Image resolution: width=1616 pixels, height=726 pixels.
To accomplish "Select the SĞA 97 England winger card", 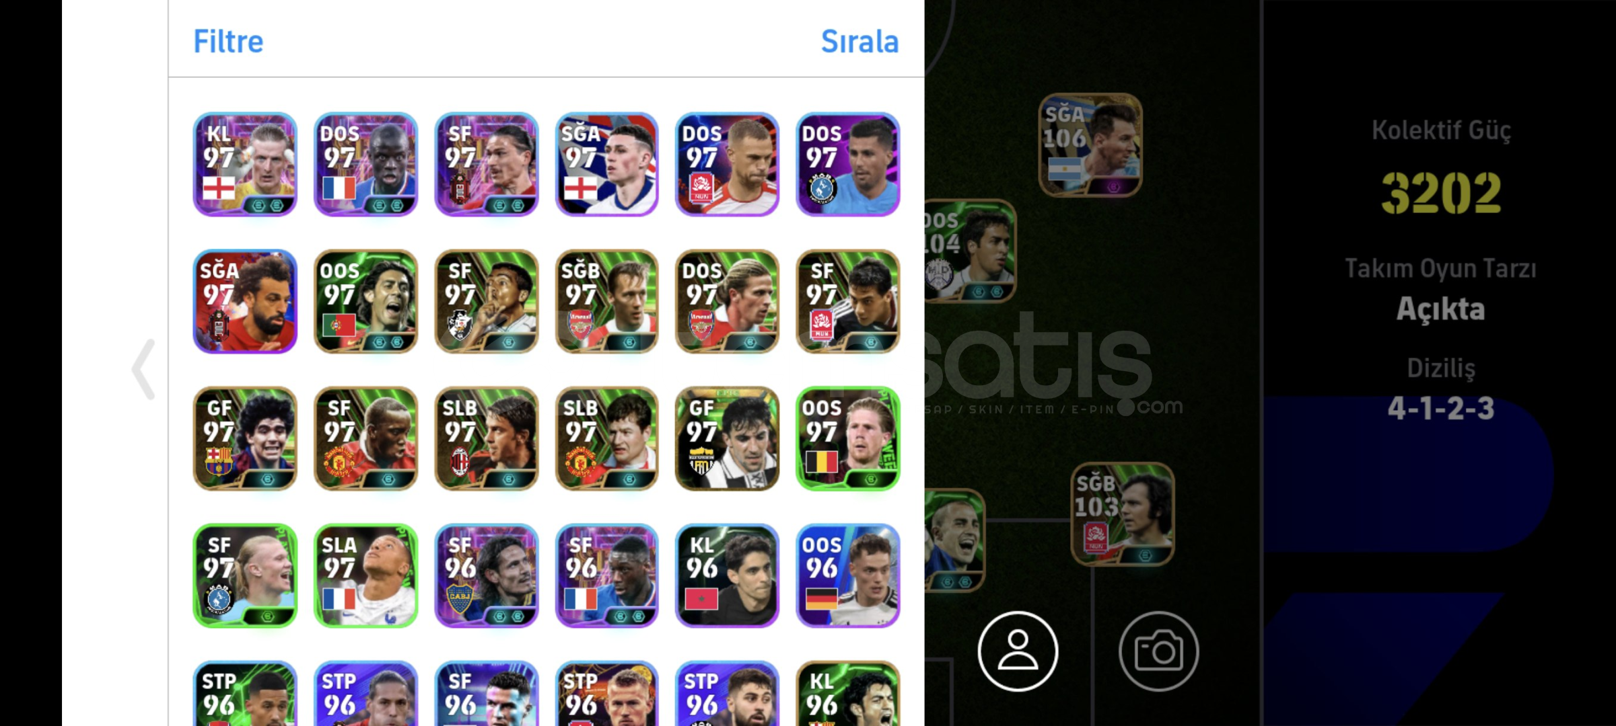I will click(x=606, y=164).
